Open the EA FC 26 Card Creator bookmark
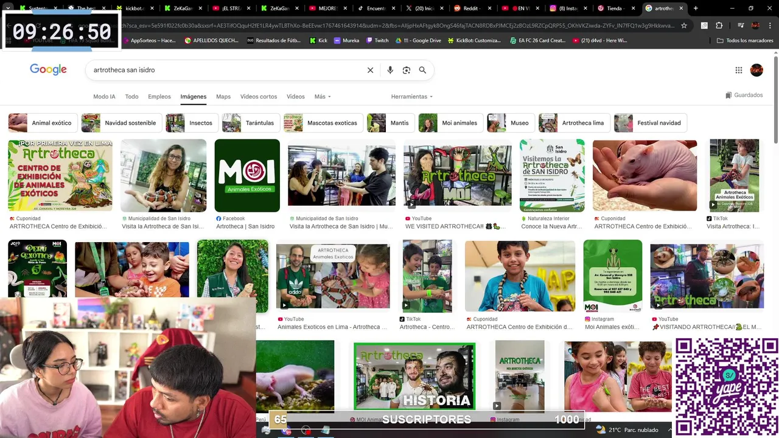Viewport: 779px width, 438px height. 538,40
